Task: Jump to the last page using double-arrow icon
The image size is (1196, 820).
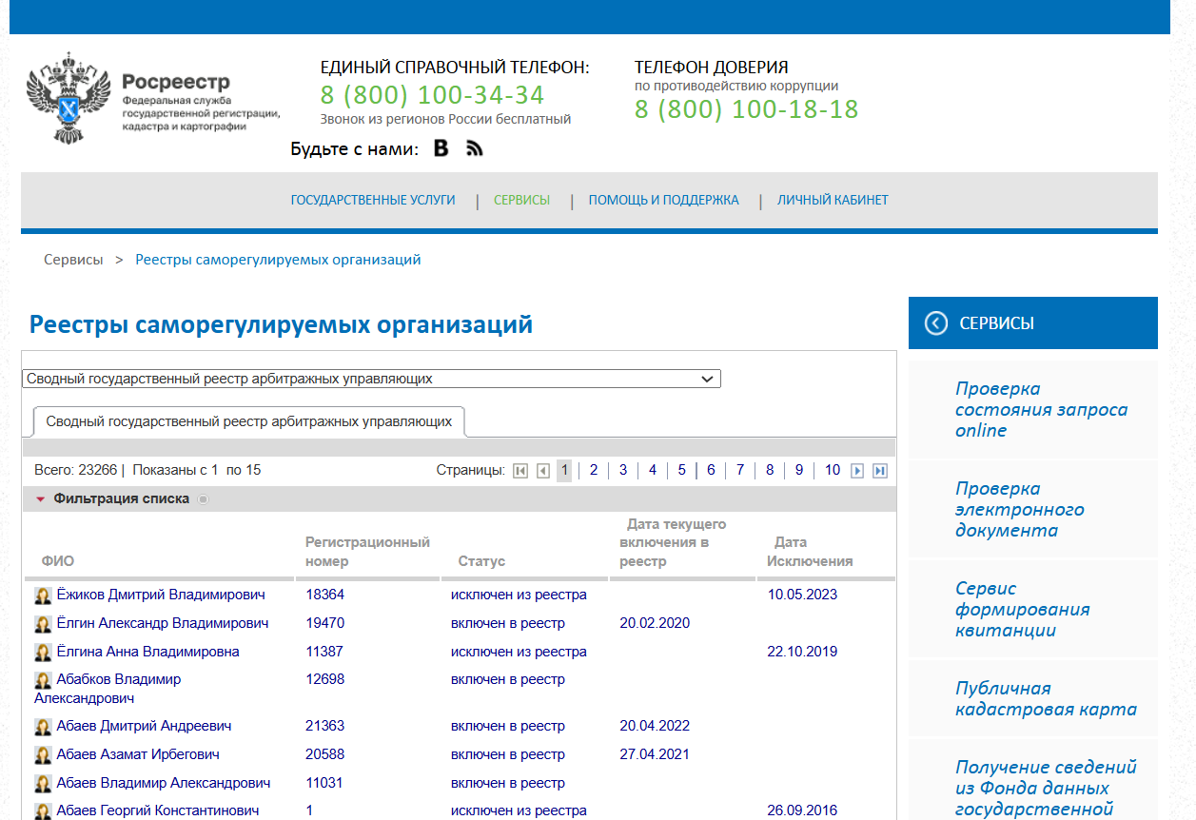Action: point(878,469)
